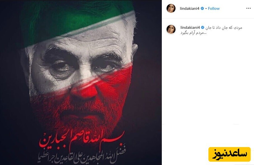
Task: Open the profile avatar in post header
Action: click(x=171, y=8)
